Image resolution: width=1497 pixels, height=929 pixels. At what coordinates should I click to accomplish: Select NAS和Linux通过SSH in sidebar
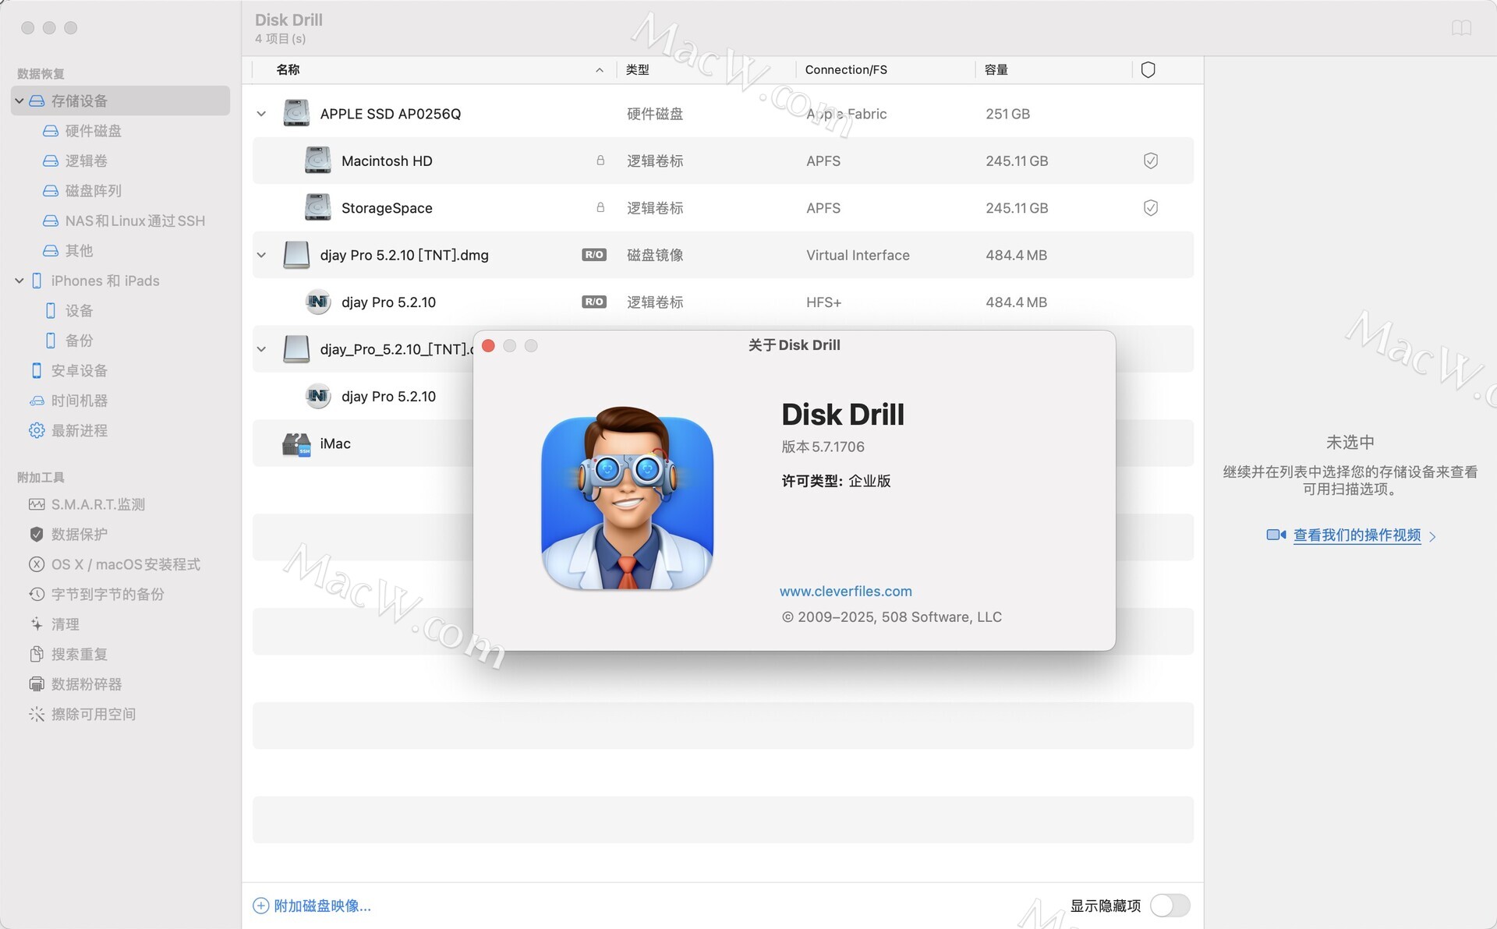pyautogui.click(x=135, y=221)
